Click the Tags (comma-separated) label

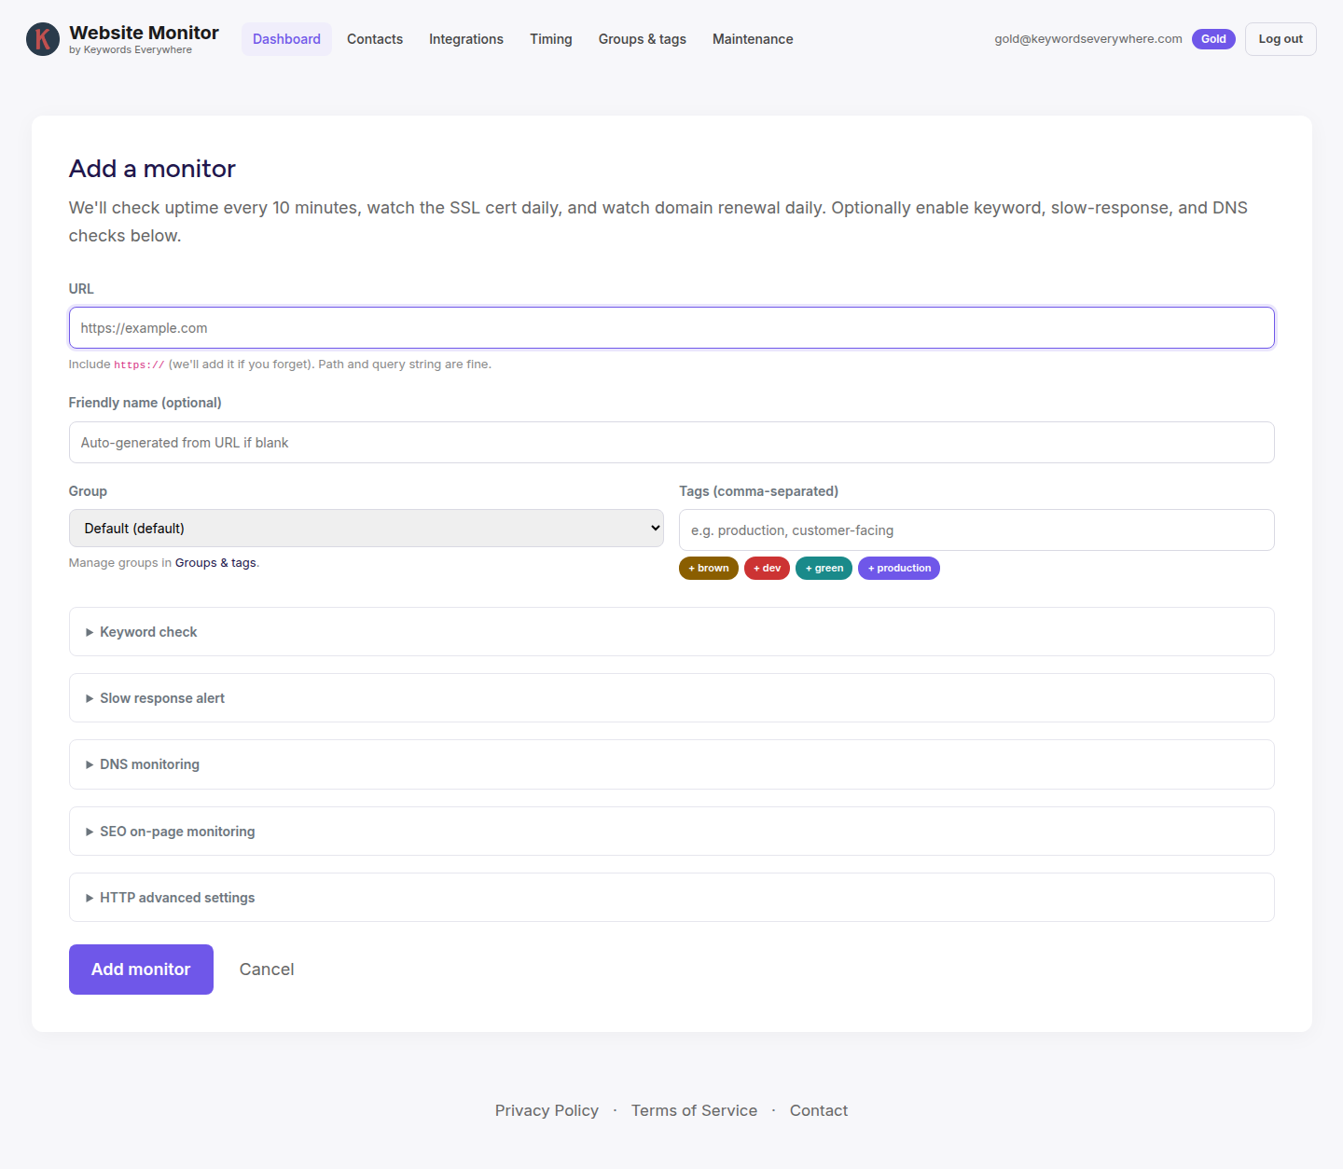click(x=758, y=491)
